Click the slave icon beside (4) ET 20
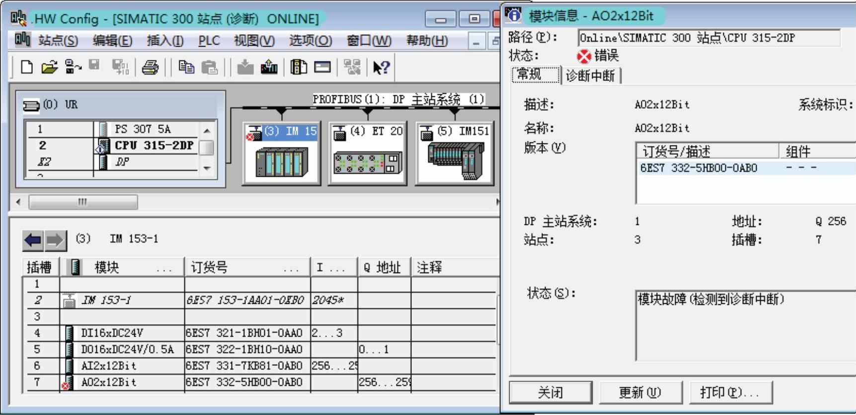The height and width of the screenshot is (415, 856). pos(339,133)
